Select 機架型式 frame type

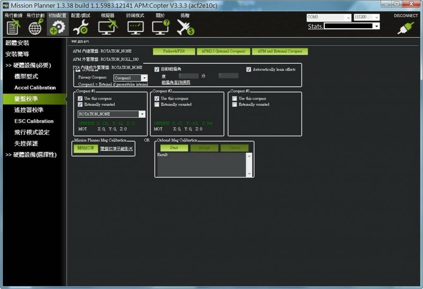tap(26, 76)
